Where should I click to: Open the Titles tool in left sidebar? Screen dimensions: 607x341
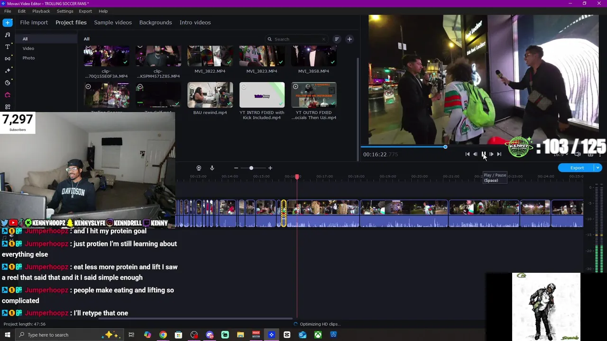click(x=8, y=47)
